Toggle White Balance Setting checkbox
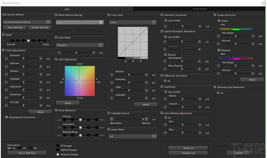 point(56,15)
